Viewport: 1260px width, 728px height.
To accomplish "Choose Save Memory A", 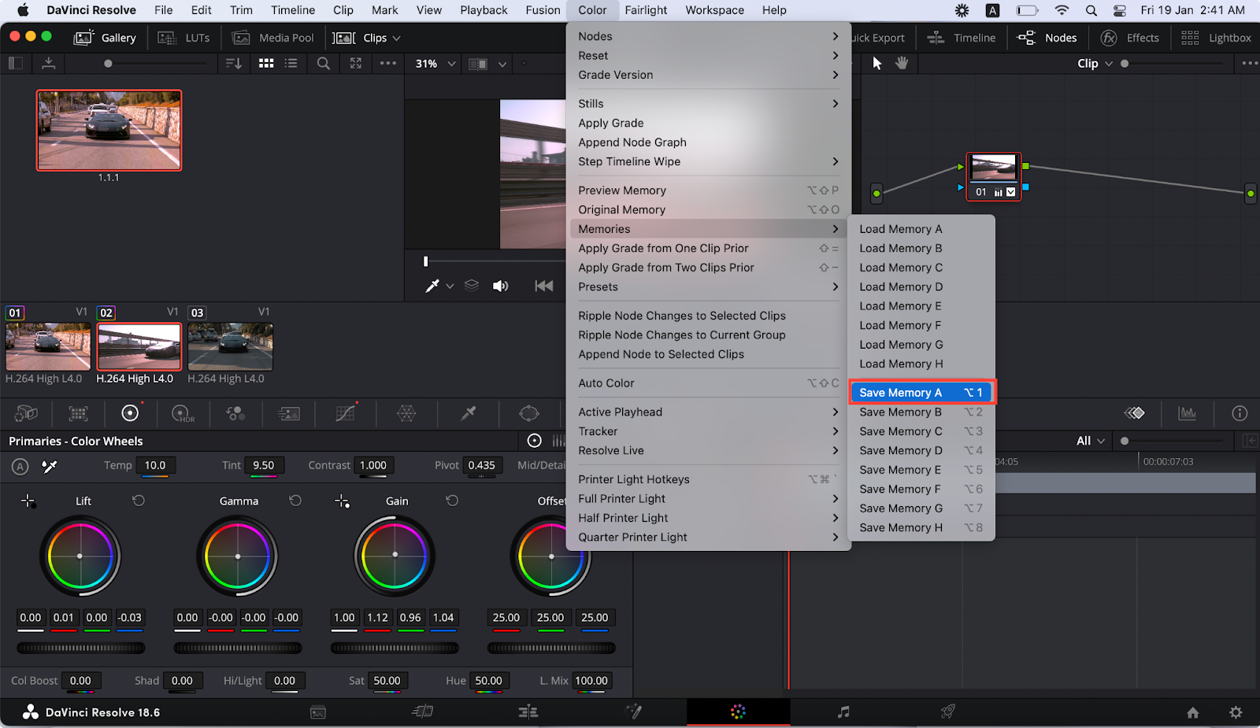I will click(x=921, y=393).
